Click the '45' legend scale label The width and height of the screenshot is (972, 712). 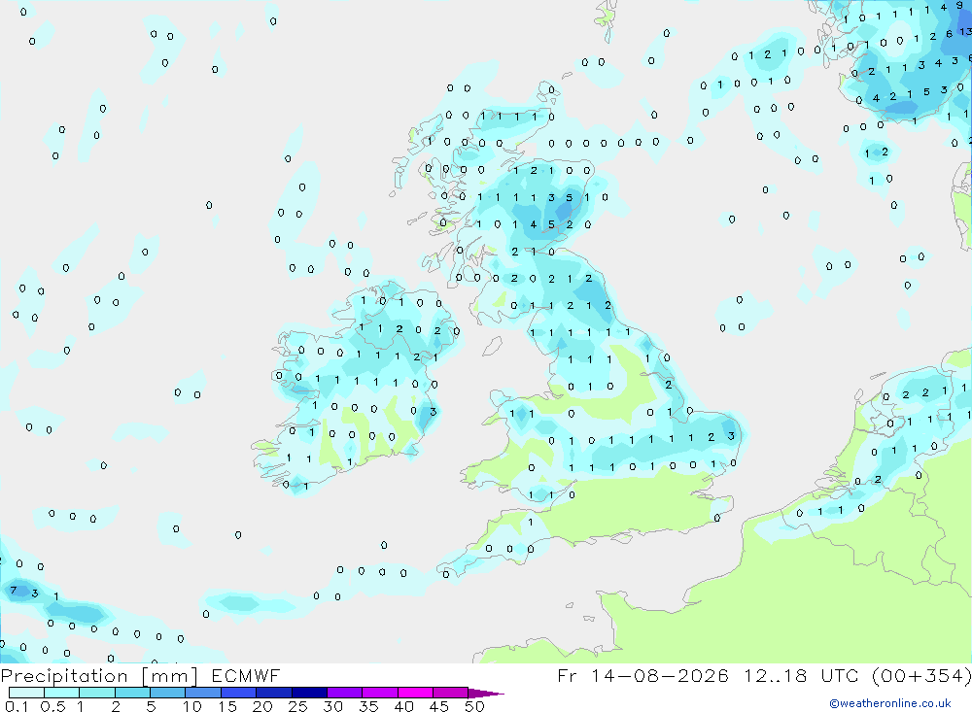click(x=439, y=706)
